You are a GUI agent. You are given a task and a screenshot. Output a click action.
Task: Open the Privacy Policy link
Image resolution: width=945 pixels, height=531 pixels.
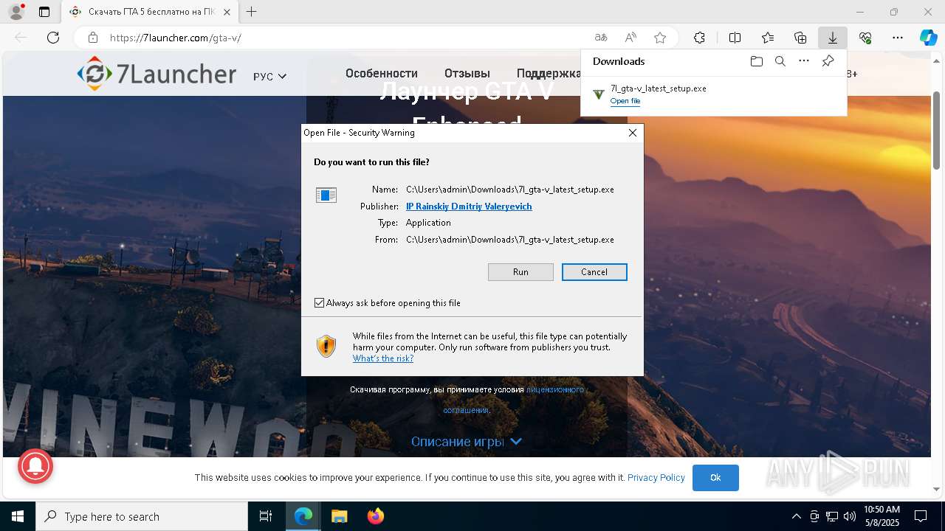(x=656, y=478)
